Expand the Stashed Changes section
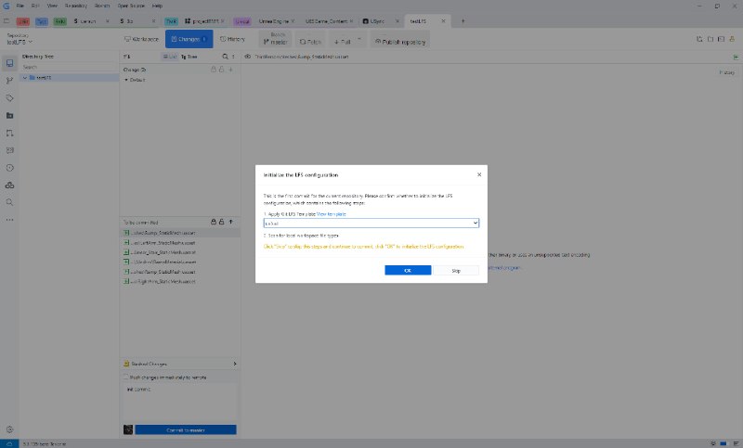The width and height of the screenshot is (743, 448). tap(233, 364)
